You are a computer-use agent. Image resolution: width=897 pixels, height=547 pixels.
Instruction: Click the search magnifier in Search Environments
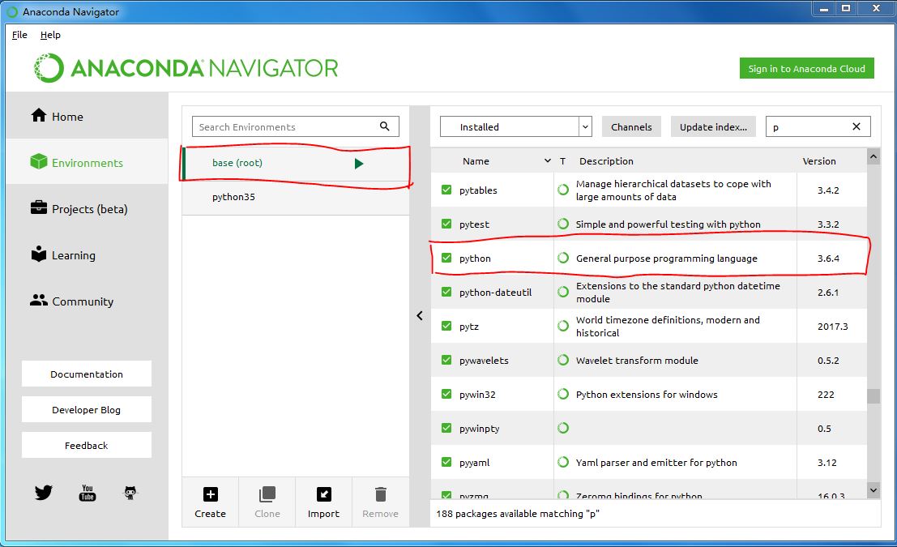384,126
